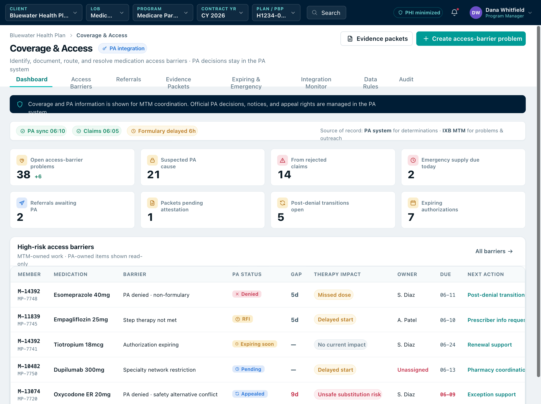
Task: Click the Suspected PA cause lock icon
Action: [x=152, y=160]
